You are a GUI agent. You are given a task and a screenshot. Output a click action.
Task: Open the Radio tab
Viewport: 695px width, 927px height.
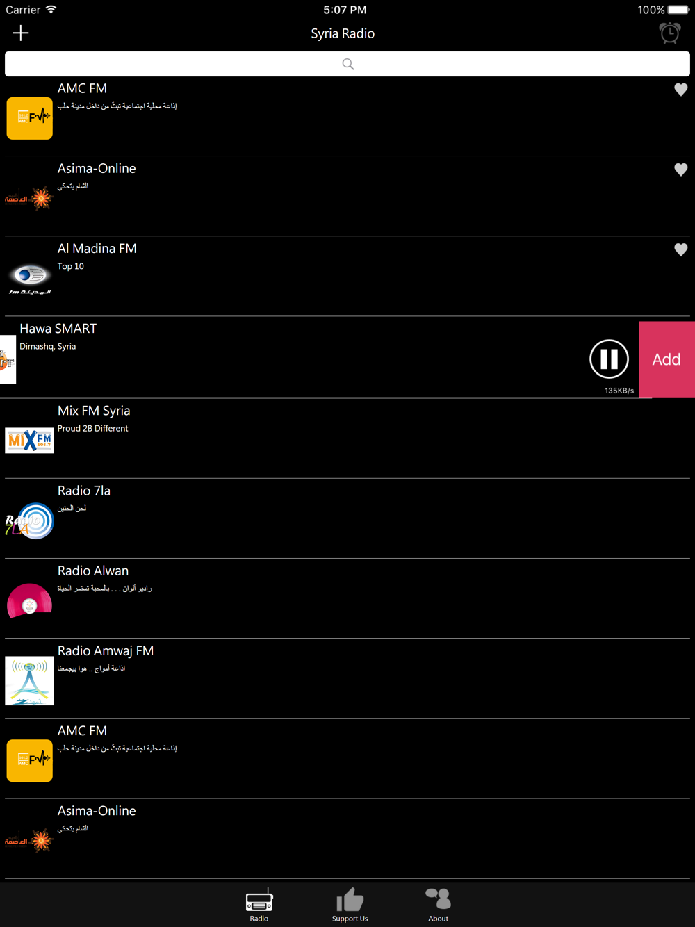click(259, 905)
